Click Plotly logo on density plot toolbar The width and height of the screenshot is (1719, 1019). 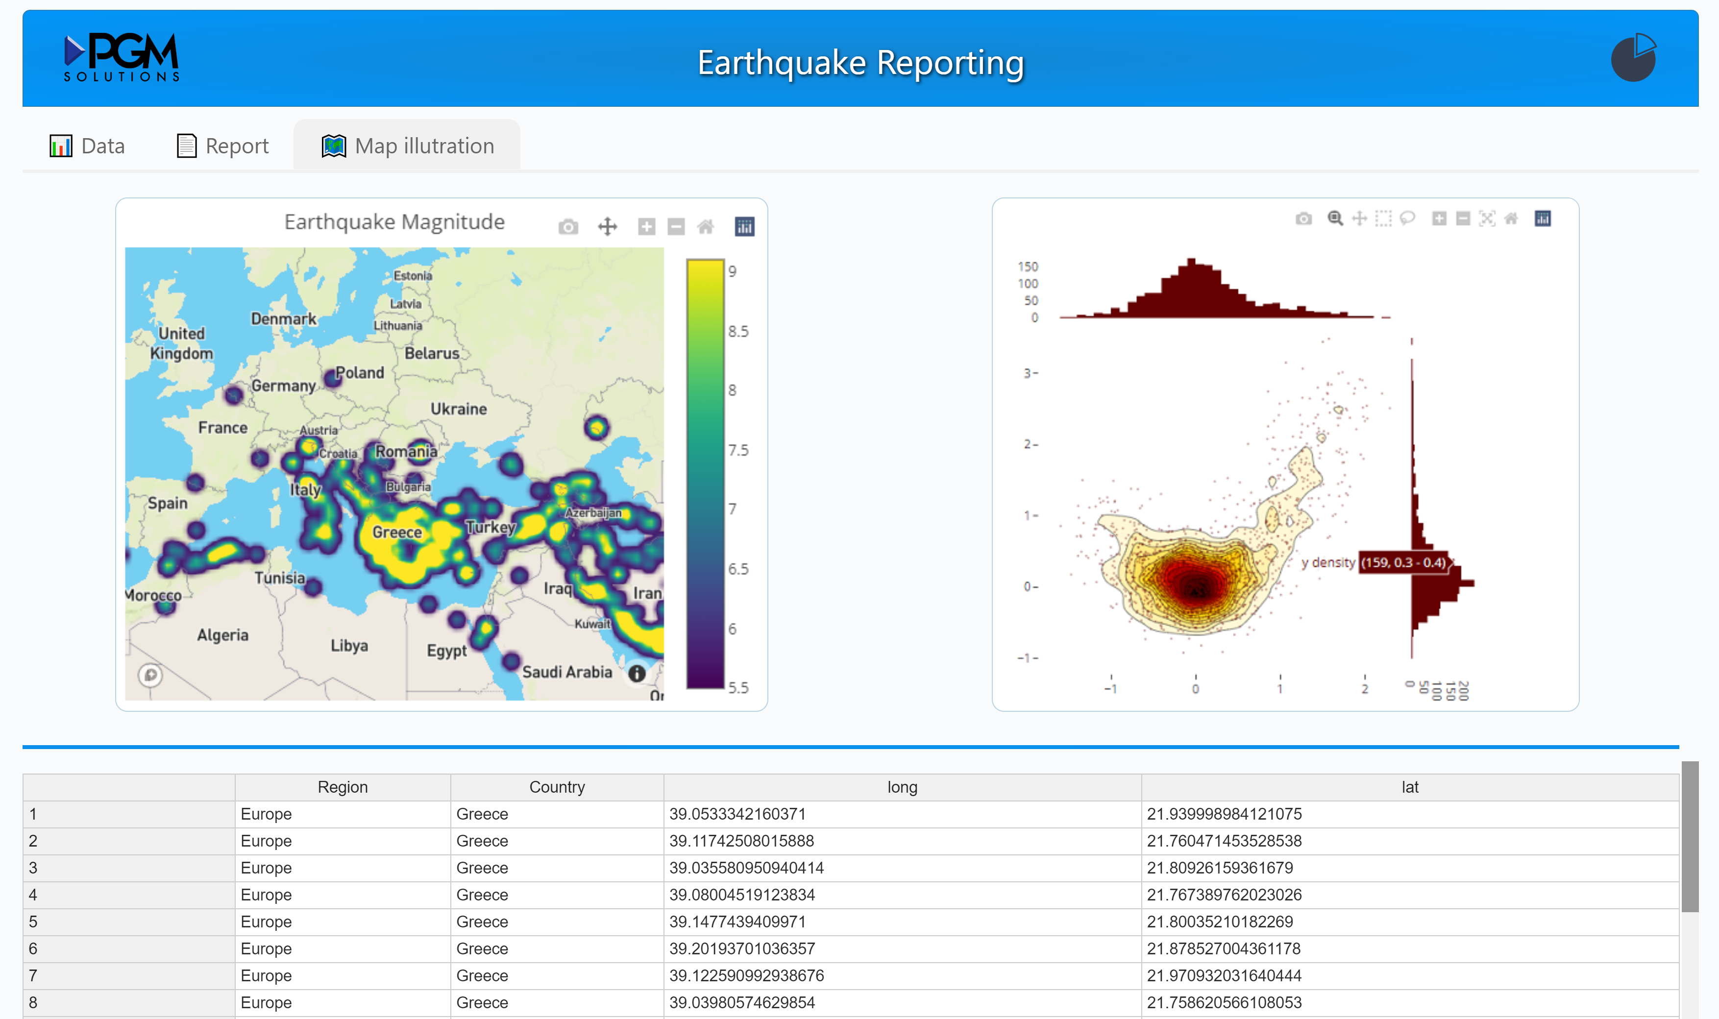coord(1543,218)
